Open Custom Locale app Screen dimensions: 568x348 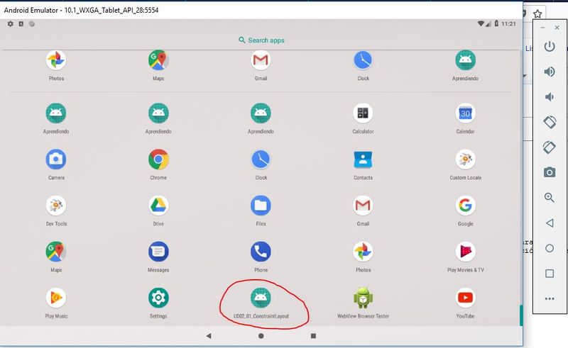465,159
